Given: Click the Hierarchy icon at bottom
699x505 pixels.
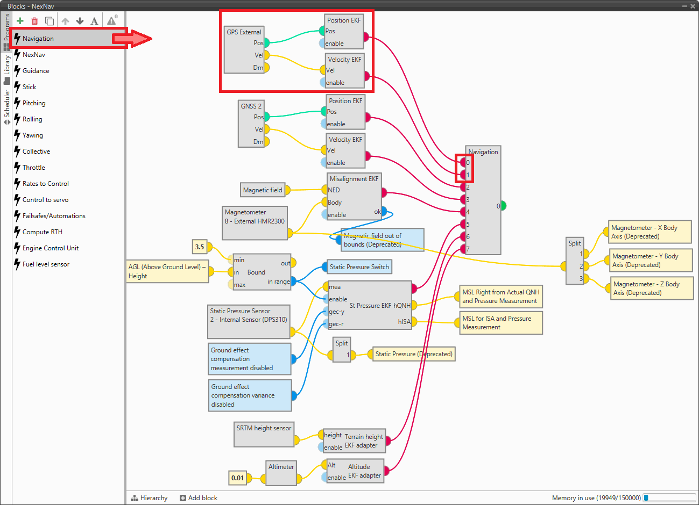Looking at the screenshot, I should tap(135, 498).
